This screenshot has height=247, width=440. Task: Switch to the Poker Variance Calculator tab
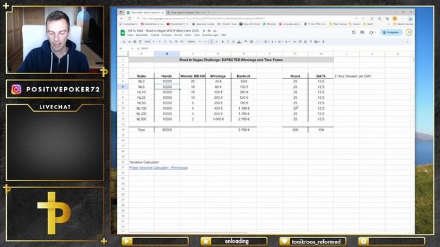(x=185, y=12)
